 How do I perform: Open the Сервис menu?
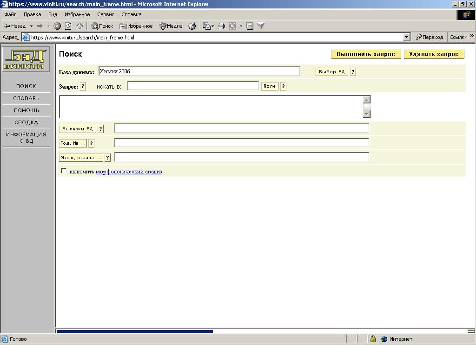106,14
